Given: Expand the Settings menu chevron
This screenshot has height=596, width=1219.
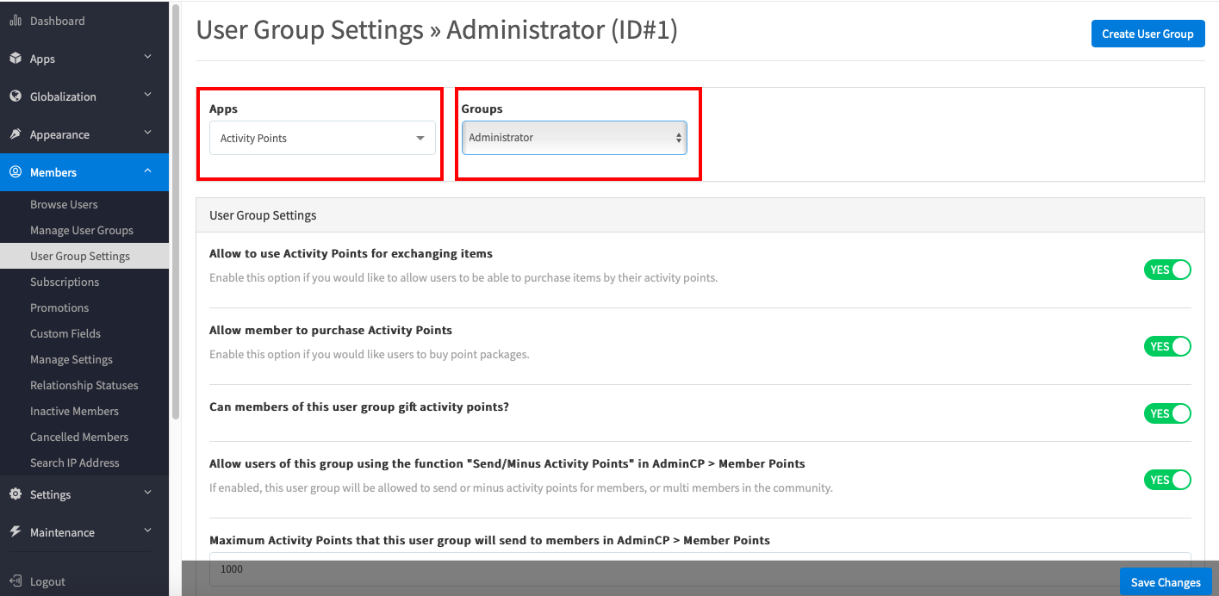Looking at the screenshot, I should coord(147,494).
